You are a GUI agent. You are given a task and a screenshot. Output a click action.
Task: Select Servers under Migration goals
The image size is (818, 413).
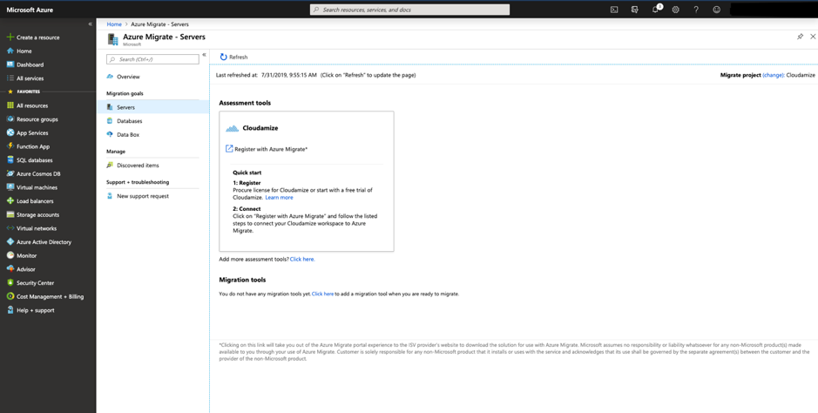tap(152, 107)
